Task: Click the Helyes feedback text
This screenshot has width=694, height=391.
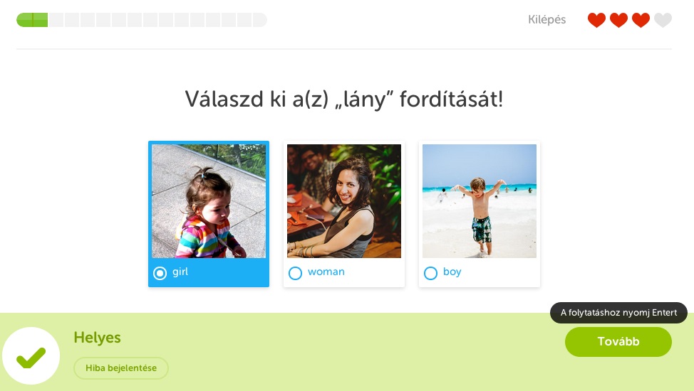Action: (98, 338)
